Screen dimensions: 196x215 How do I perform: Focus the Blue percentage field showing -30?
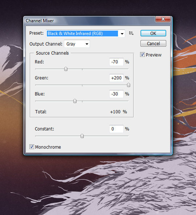(117, 94)
